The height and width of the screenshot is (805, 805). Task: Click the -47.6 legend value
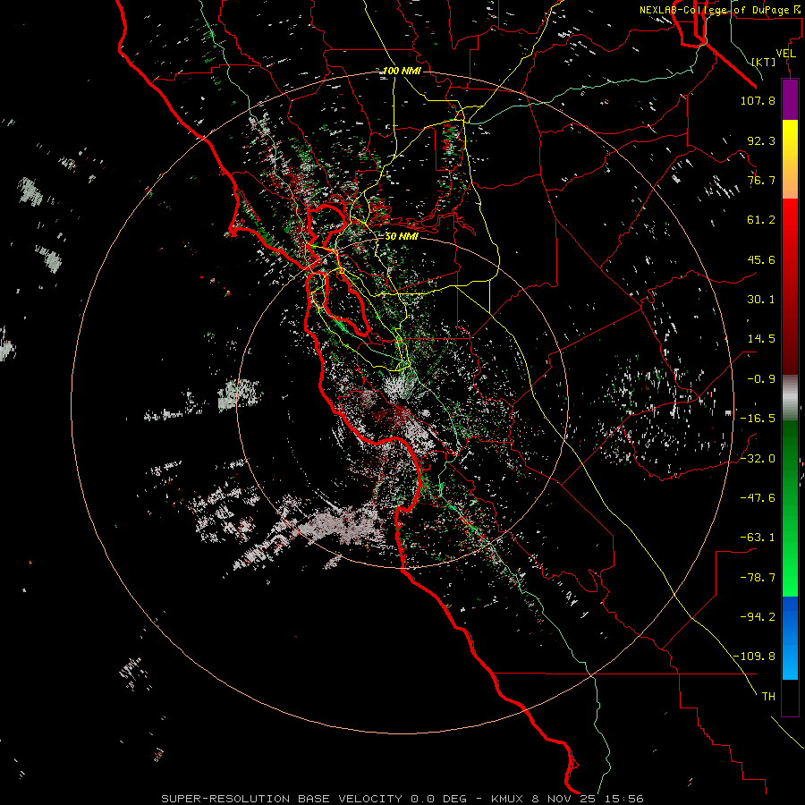[758, 498]
